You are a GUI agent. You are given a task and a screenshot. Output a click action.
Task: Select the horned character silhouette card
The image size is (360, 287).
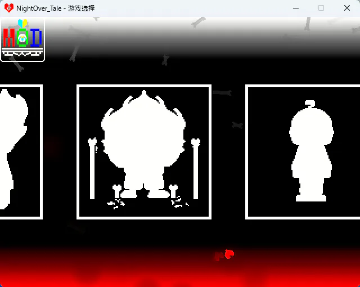click(144, 152)
